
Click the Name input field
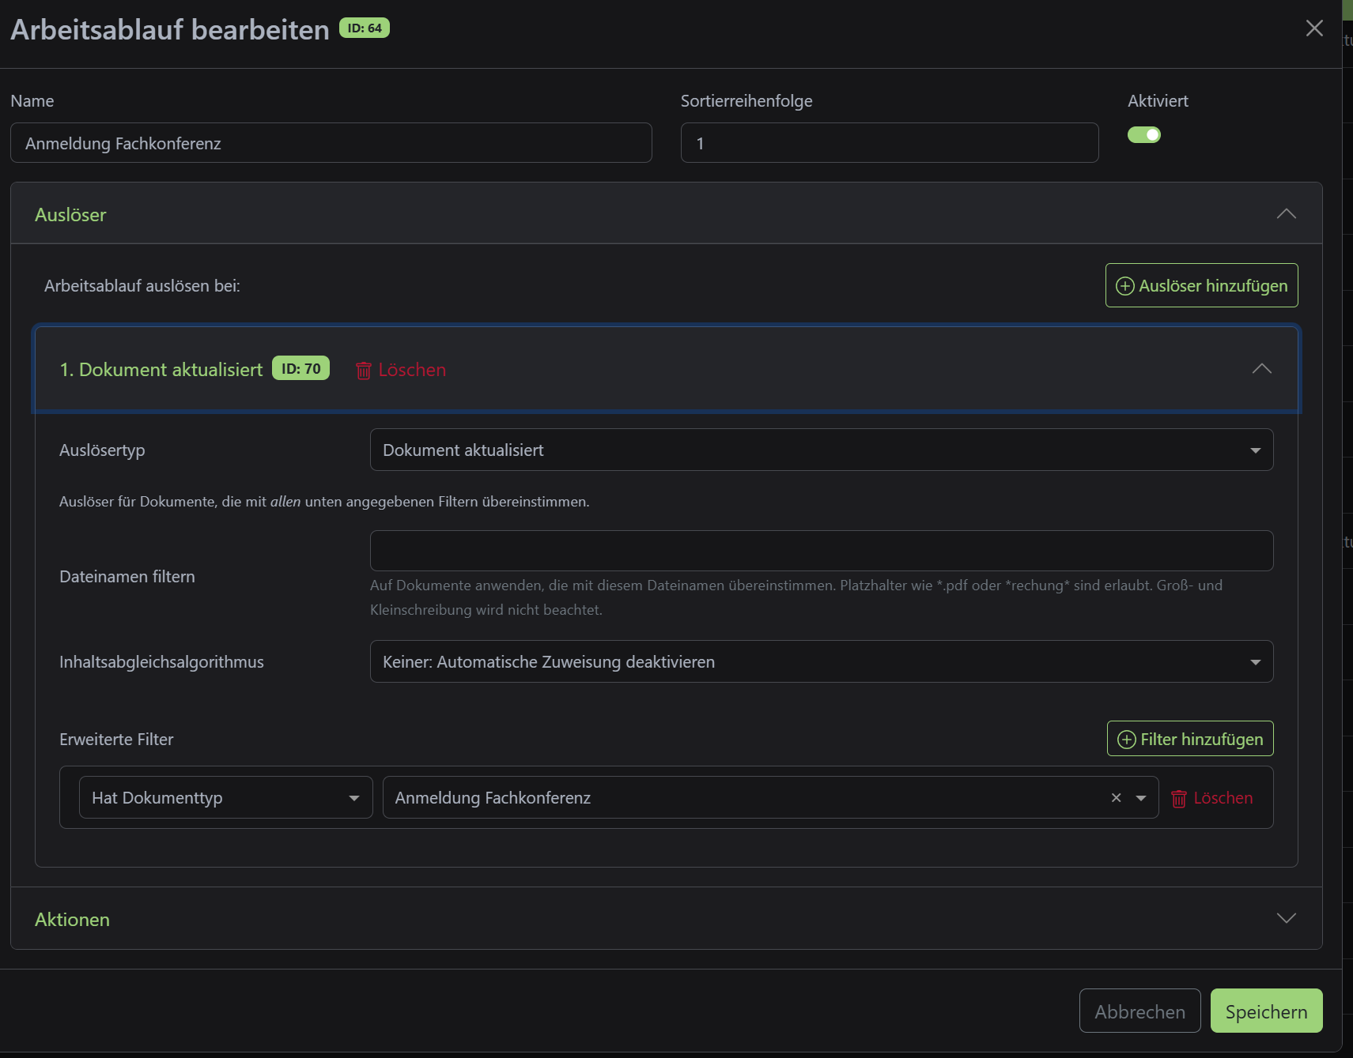(x=331, y=143)
